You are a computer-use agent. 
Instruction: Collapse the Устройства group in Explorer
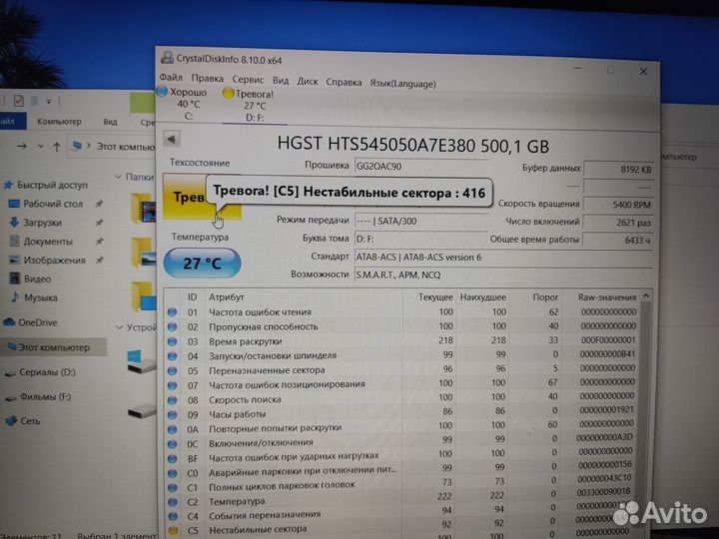pyautogui.click(x=119, y=327)
